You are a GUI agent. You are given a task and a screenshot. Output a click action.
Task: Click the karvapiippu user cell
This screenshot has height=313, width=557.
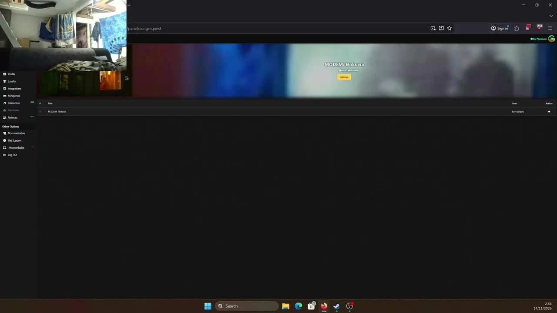(518, 112)
